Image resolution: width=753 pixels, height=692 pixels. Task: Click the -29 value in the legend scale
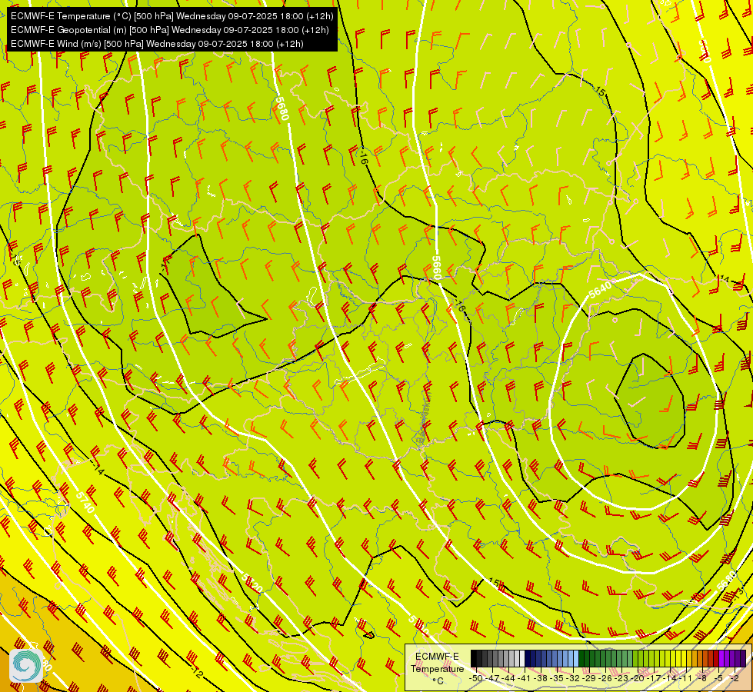[x=588, y=678]
